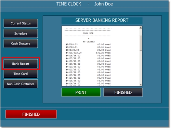
Task: Click the '48 ORDERS' line in report
Action: pyautogui.click(x=89, y=42)
